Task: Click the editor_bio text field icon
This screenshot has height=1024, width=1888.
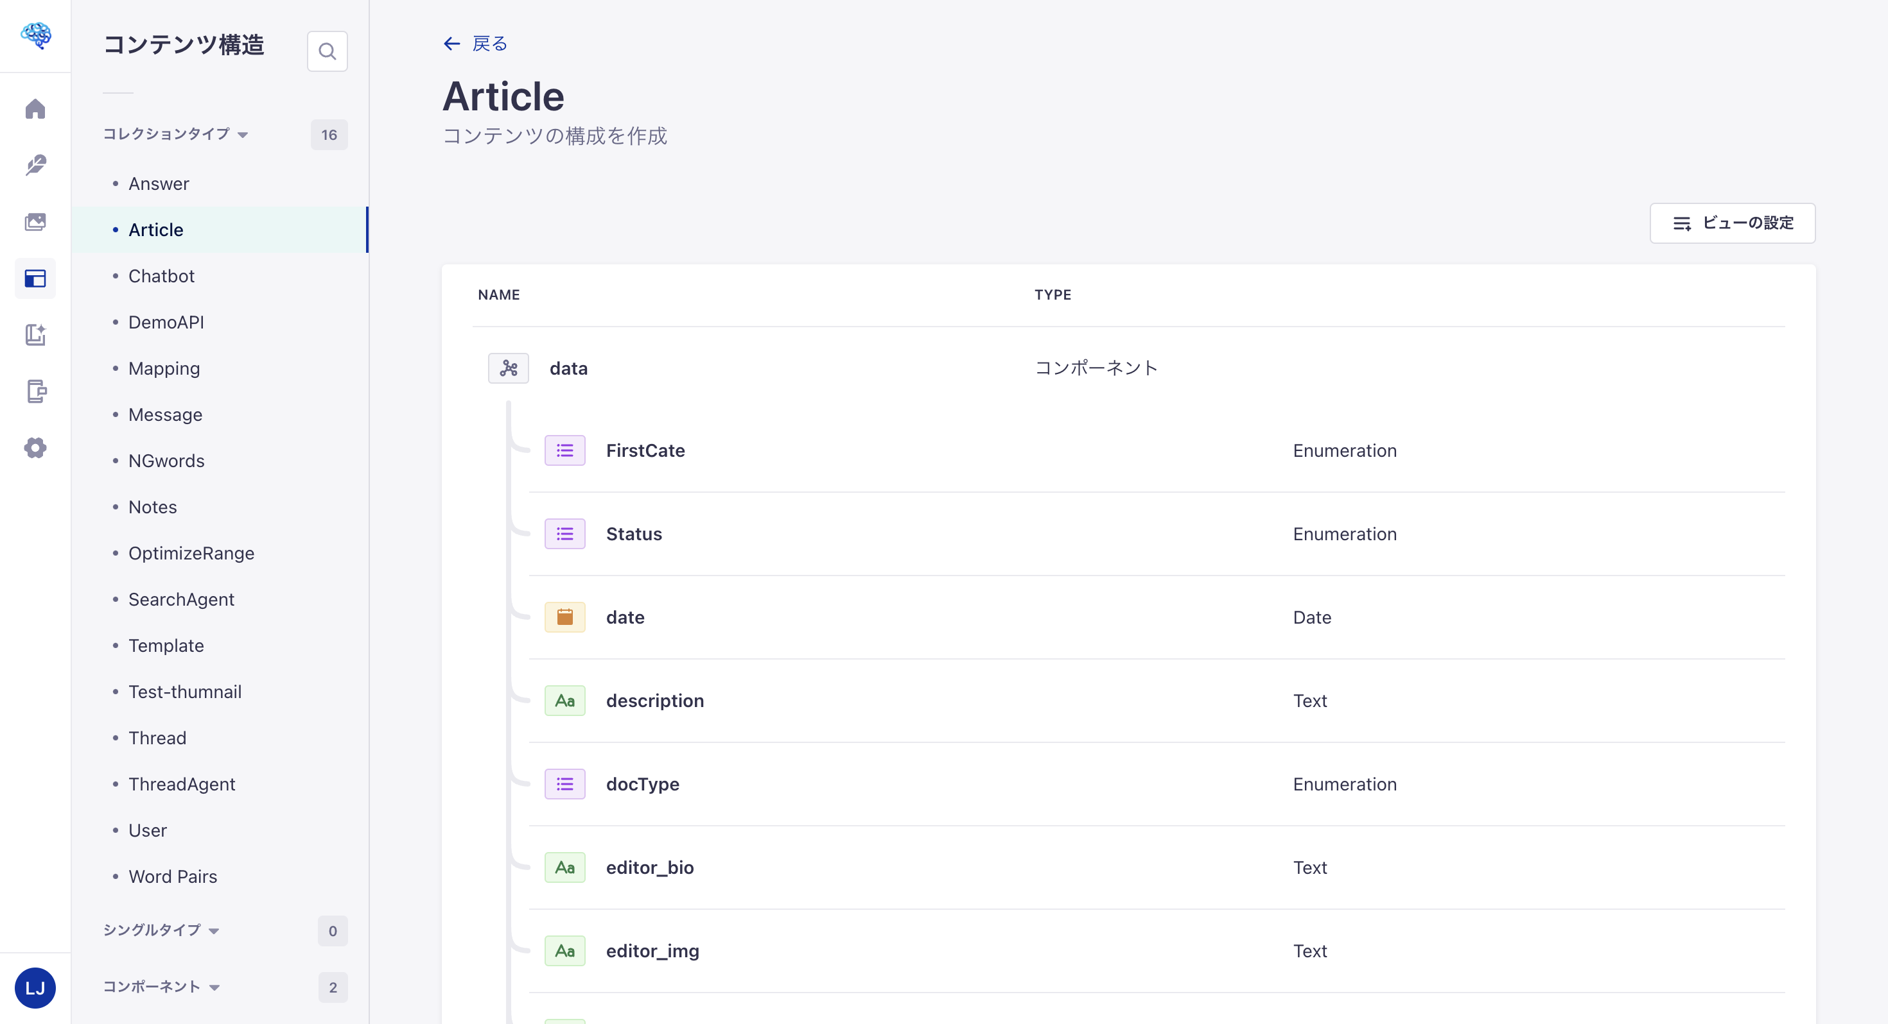Action: (x=564, y=867)
